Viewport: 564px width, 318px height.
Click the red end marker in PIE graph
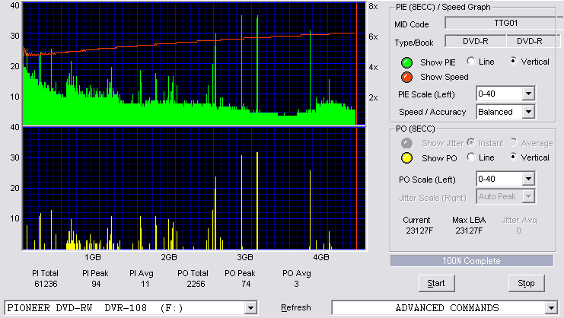tap(356, 64)
